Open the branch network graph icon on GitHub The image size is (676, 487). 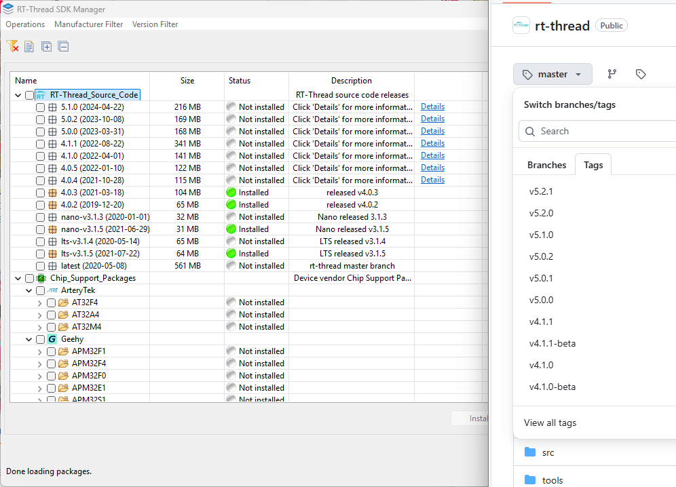click(612, 74)
